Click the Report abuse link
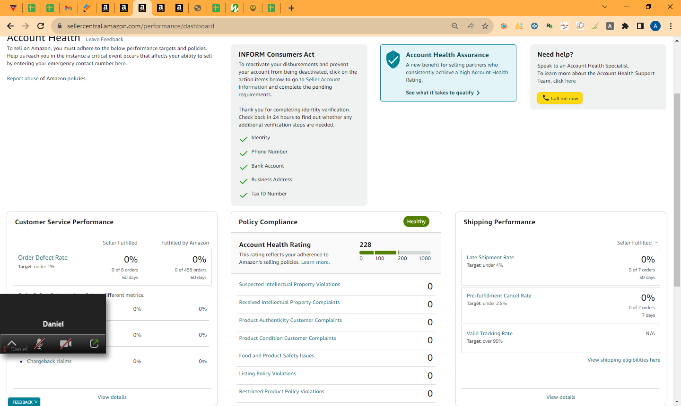 point(23,78)
